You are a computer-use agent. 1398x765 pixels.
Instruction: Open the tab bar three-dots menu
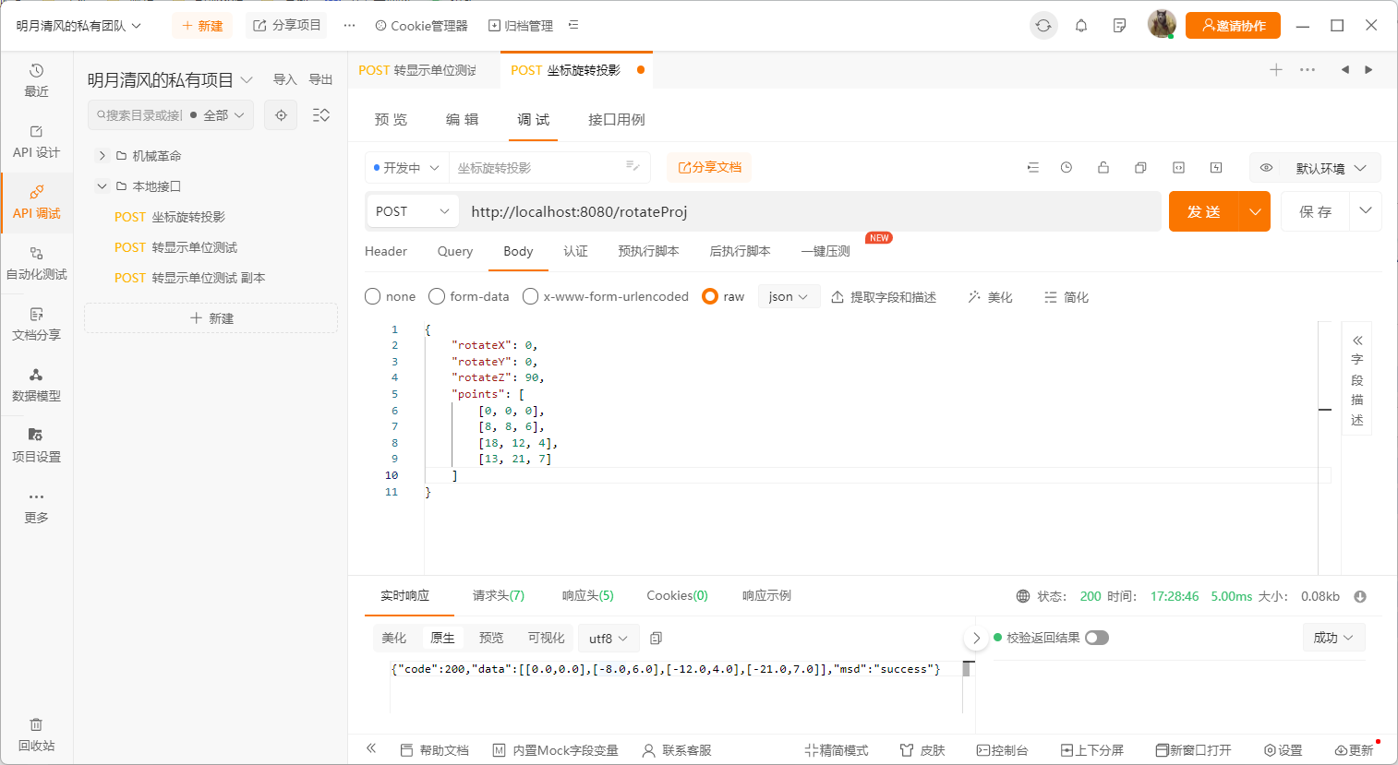point(1308,70)
